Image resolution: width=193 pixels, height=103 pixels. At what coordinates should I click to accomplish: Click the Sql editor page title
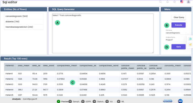click(10, 2)
